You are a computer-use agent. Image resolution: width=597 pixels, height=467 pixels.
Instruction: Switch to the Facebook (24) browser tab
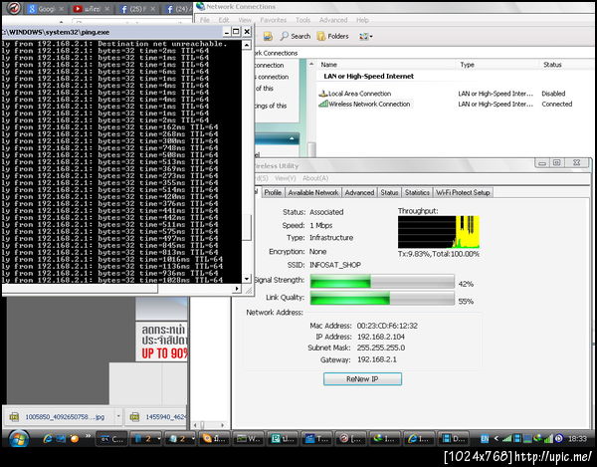(x=178, y=9)
